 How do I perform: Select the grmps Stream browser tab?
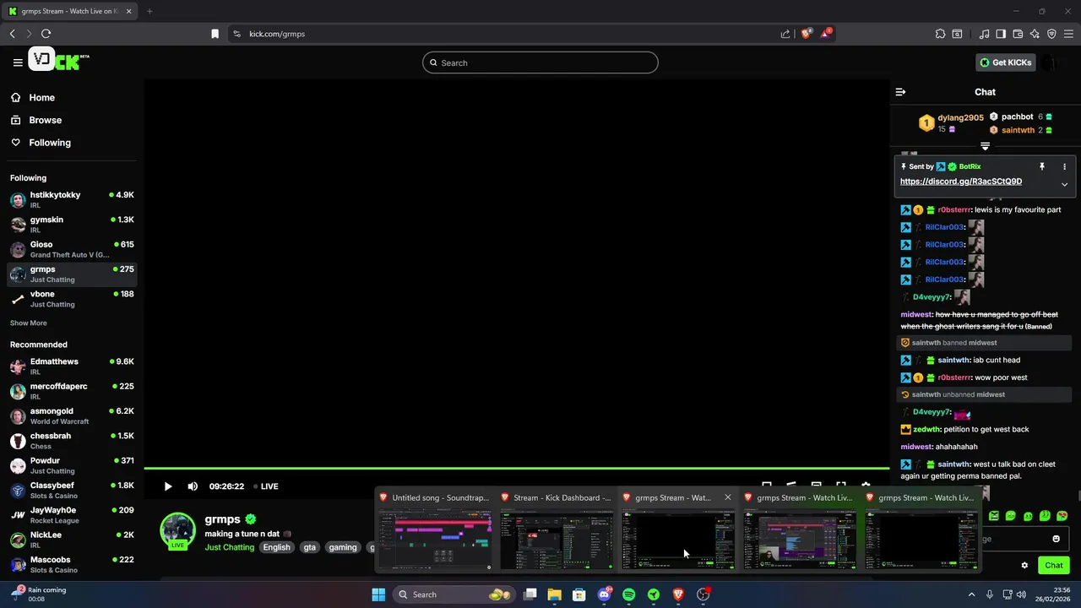point(72,11)
